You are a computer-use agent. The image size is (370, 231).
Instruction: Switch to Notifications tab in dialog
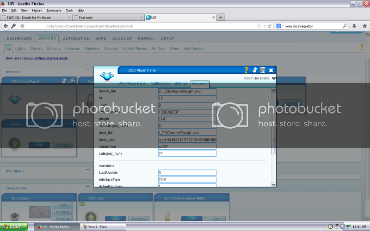160,84
